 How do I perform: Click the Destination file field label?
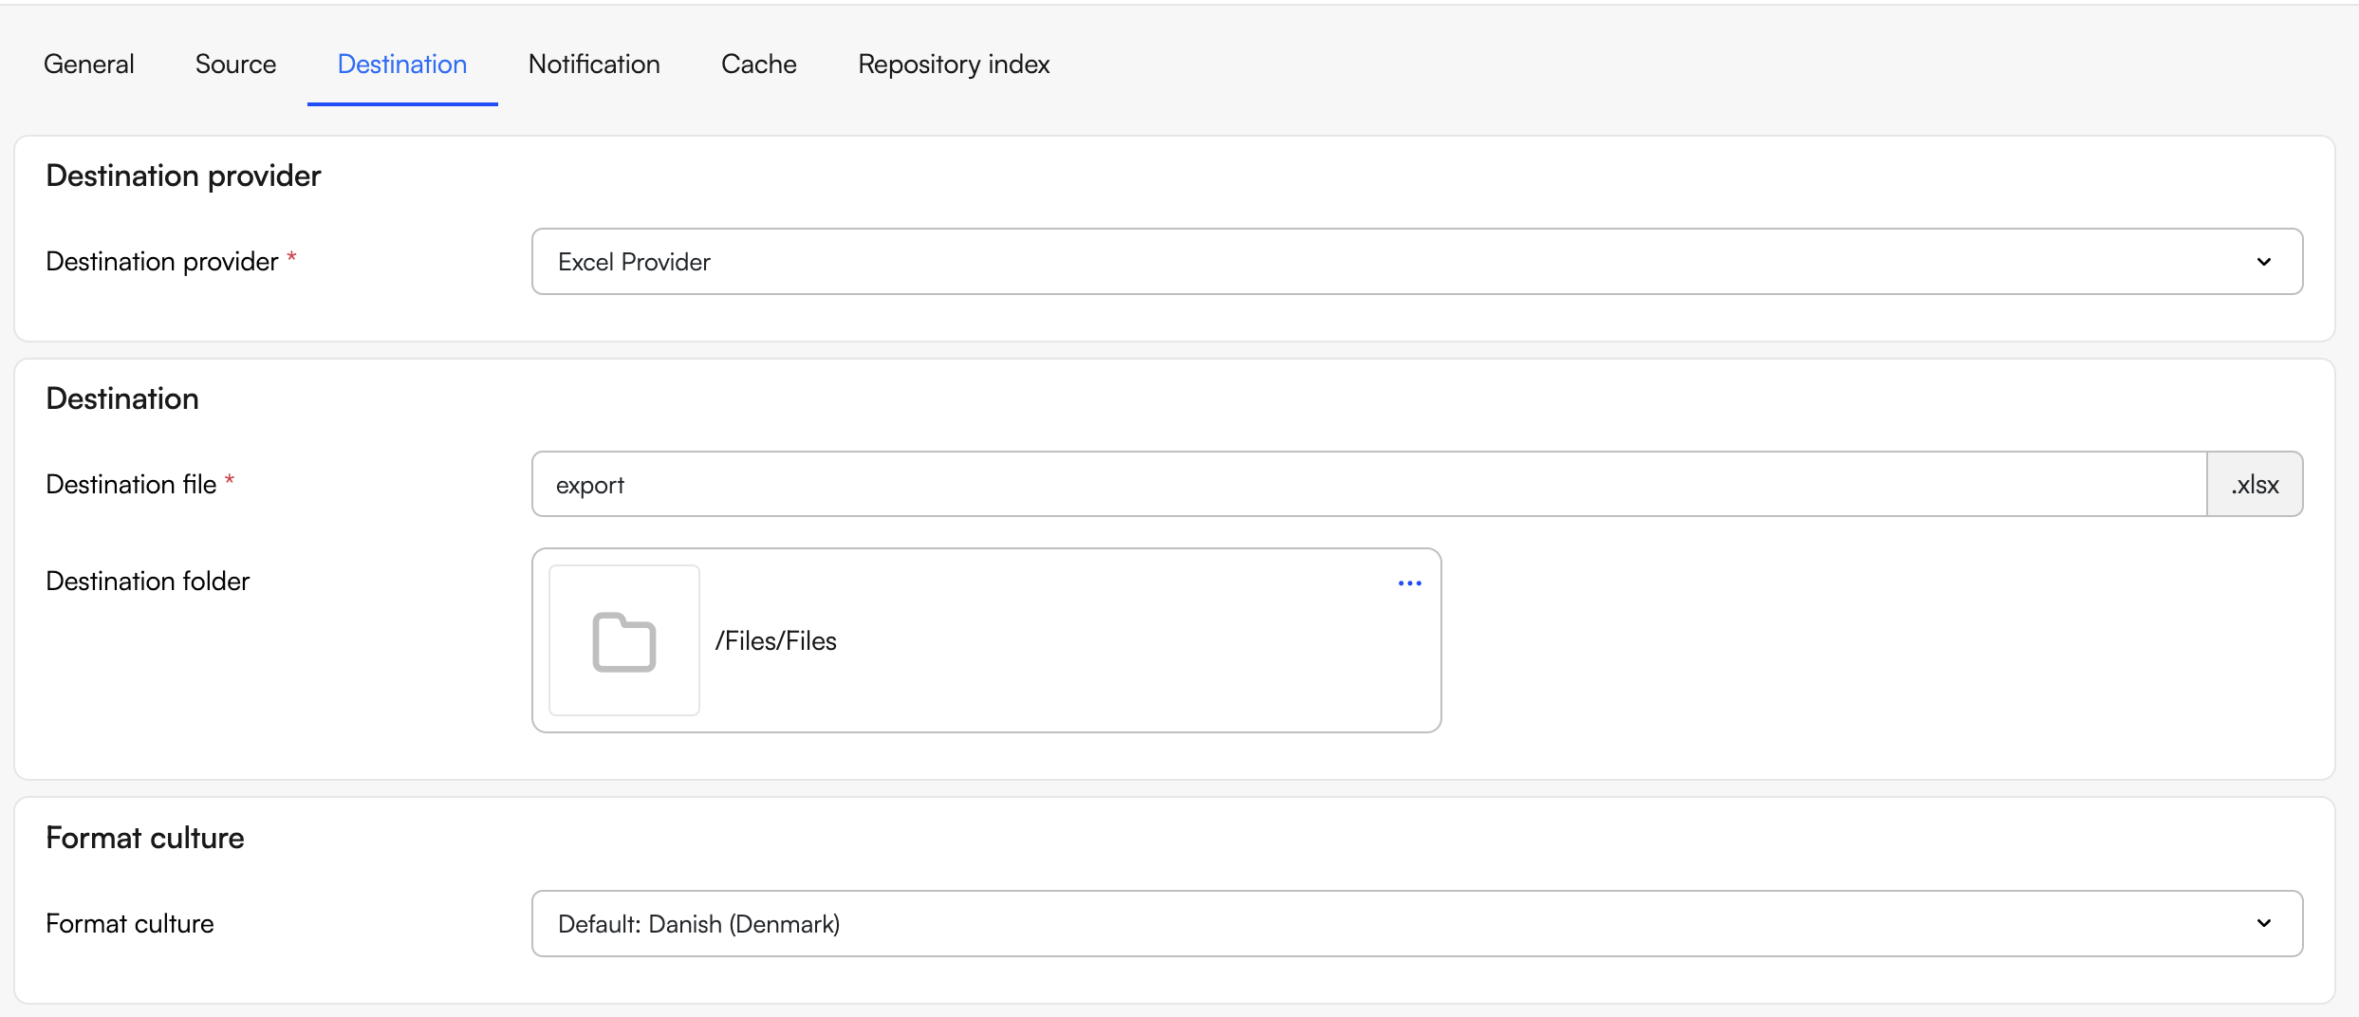(131, 485)
